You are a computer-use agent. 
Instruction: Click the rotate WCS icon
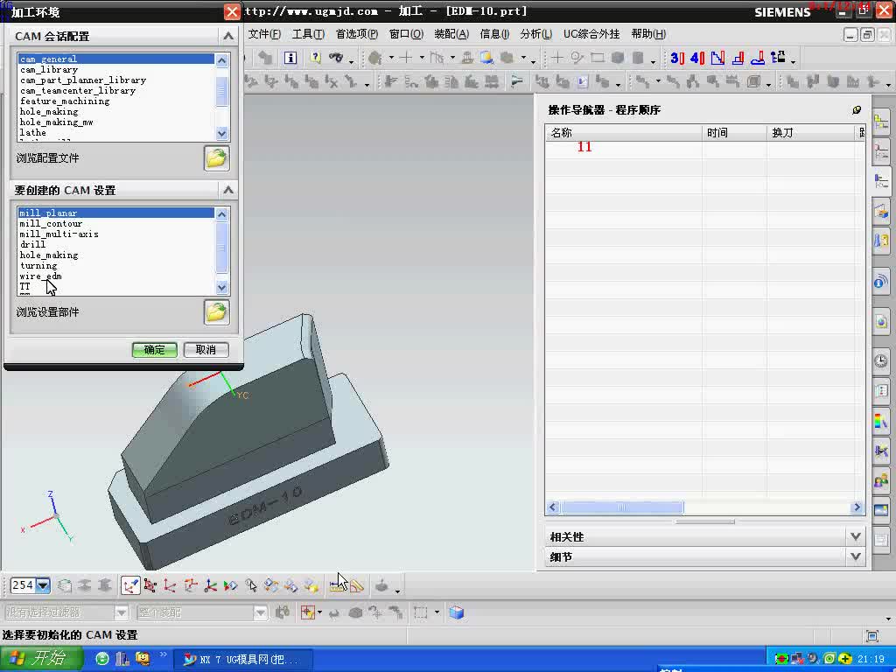[x=190, y=585]
